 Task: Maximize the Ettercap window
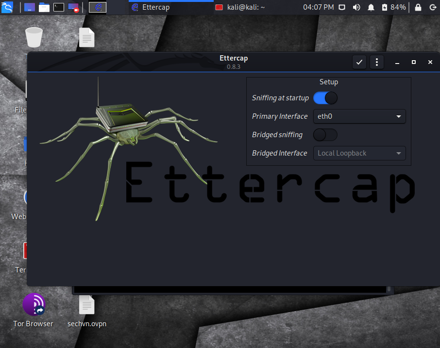pyautogui.click(x=414, y=62)
